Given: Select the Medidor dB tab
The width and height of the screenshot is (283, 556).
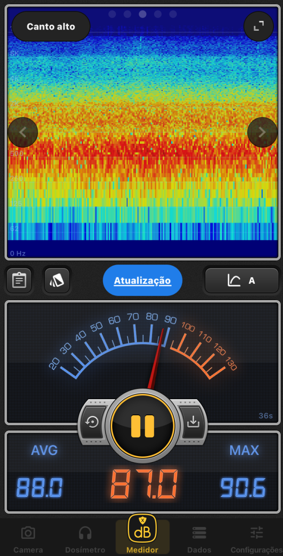Looking at the screenshot, I should (142, 533).
